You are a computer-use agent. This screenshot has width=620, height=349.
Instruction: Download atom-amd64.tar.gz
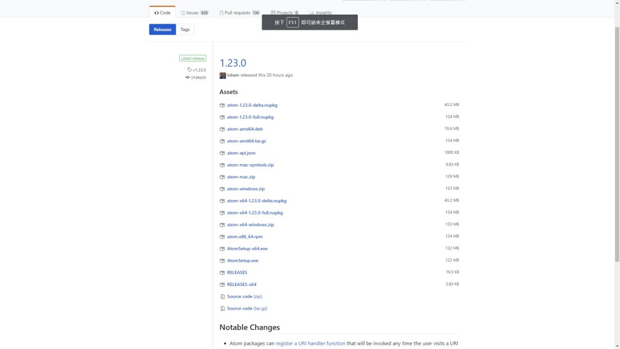(x=246, y=141)
